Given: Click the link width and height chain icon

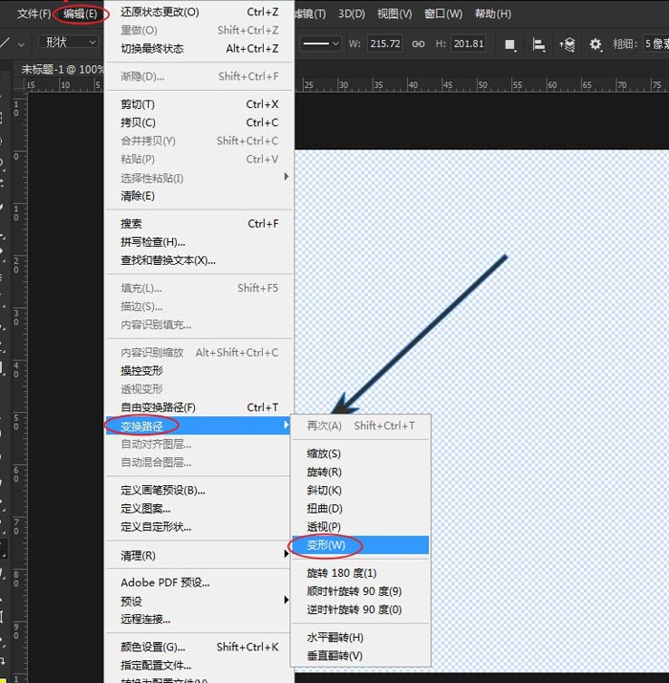Looking at the screenshot, I should (x=419, y=44).
